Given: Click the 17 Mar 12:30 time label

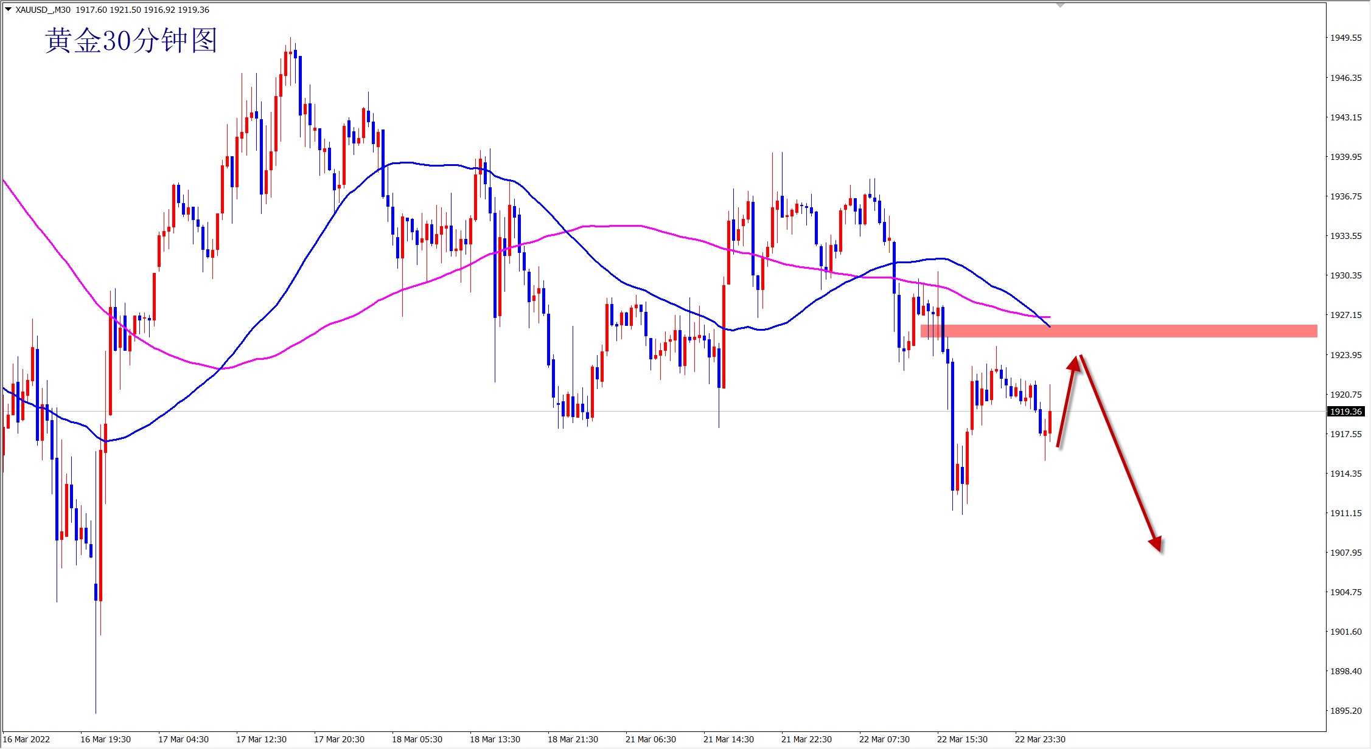Looking at the screenshot, I should (261, 739).
